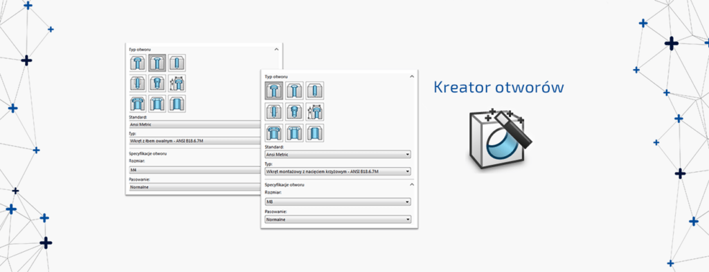Click the Kreator otworów heading text
This screenshot has width=709, height=272.
(499, 87)
